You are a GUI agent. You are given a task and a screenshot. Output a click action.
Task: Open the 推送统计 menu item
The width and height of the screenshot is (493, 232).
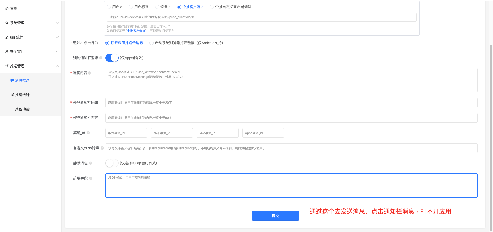tap(22, 95)
